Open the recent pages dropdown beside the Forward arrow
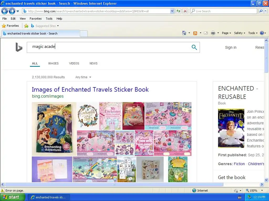This screenshot has height=201, width=269. [18, 11]
